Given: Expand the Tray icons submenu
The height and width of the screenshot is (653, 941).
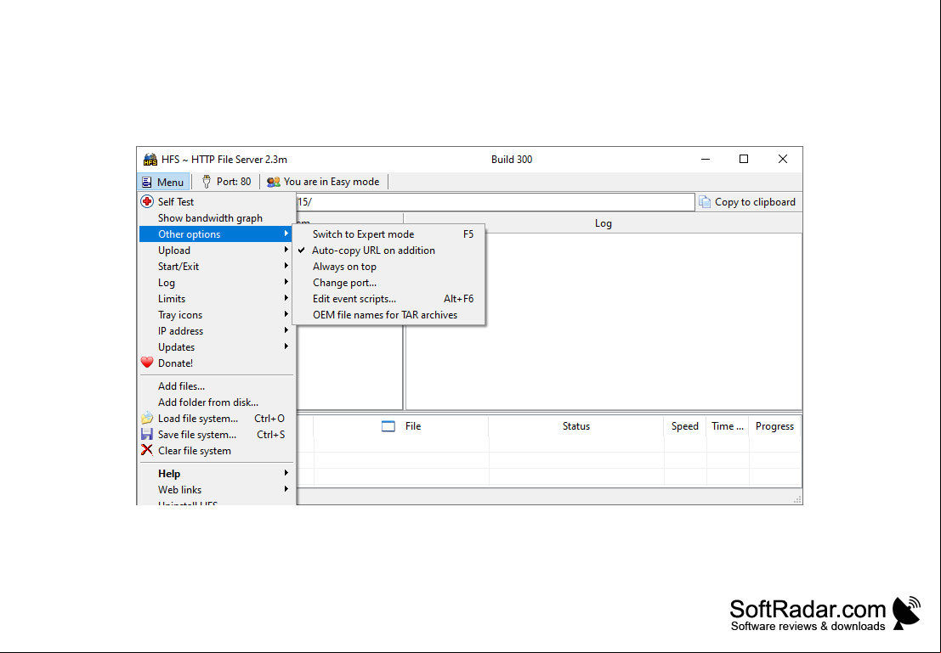Looking at the screenshot, I should pos(216,315).
